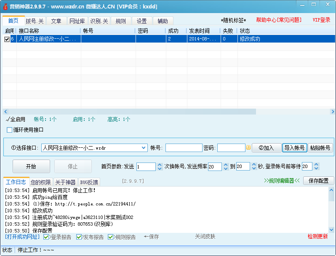Adjust the 登录帐号前等待 spinner arrows

pyautogui.click(x=316, y=167)
